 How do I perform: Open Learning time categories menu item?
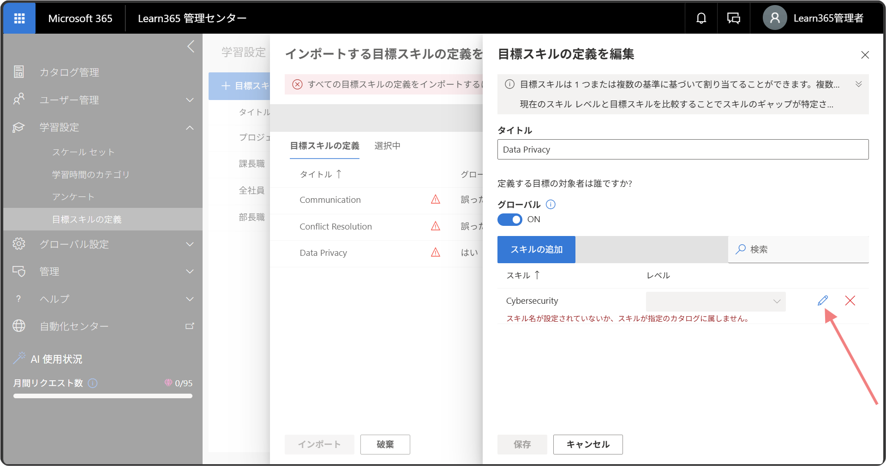90,174
